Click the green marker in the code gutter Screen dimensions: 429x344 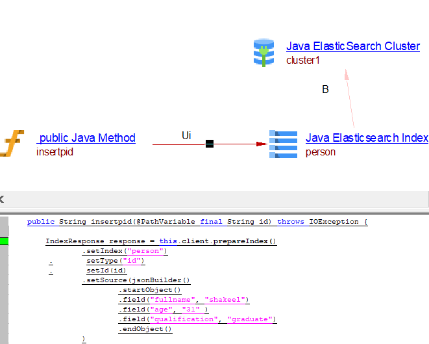coord(4,241)
